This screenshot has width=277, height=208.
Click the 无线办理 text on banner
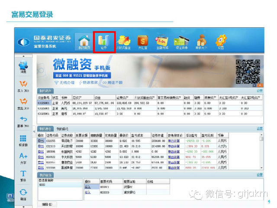point(67,83)
